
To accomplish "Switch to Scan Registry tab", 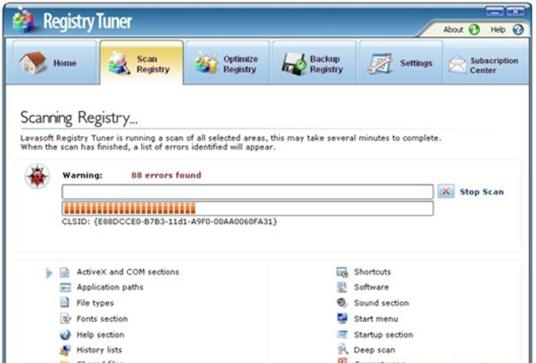I will tap(141, 62).
